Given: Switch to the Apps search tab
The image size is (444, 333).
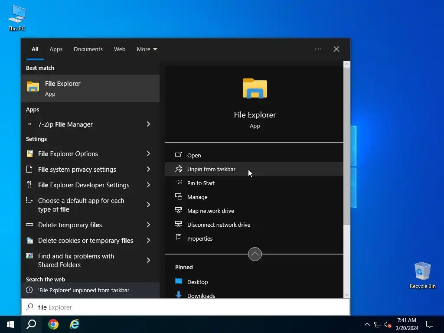Looking at the screenshot, I should [x=56, y=49].
